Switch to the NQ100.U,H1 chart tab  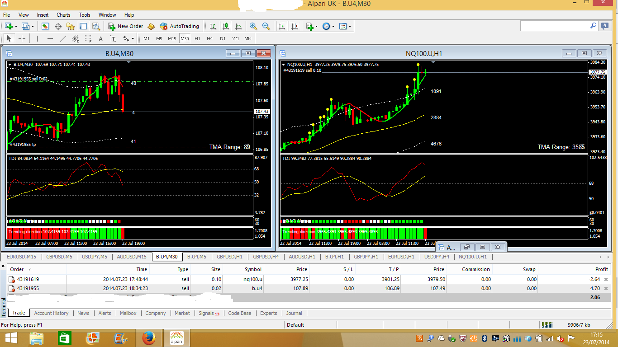(x=473, y=257)
